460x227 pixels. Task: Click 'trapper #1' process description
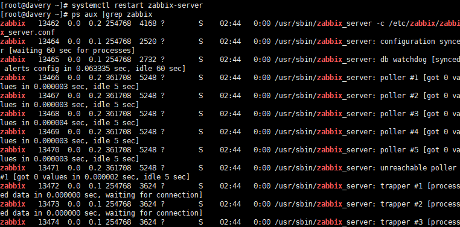[x=401, y=186]
